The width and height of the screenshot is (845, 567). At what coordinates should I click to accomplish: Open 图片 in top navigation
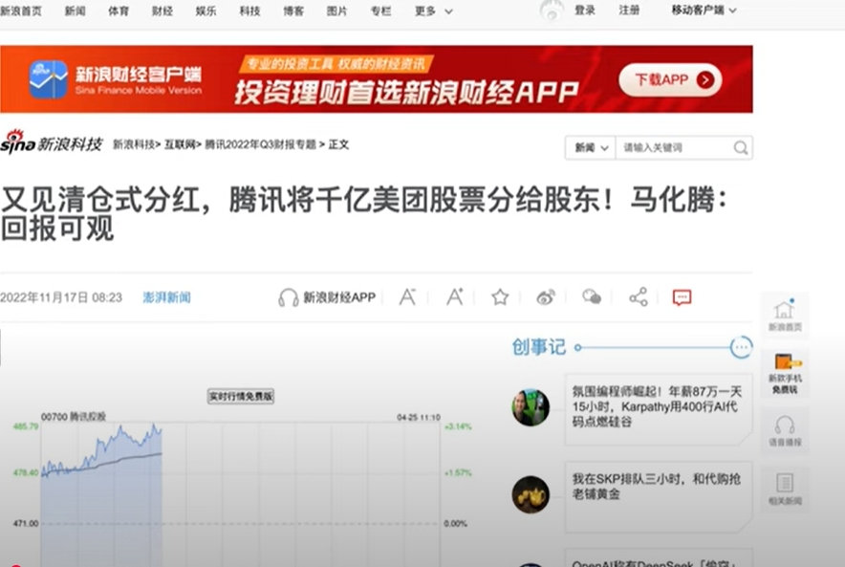(x=336, y=11)
